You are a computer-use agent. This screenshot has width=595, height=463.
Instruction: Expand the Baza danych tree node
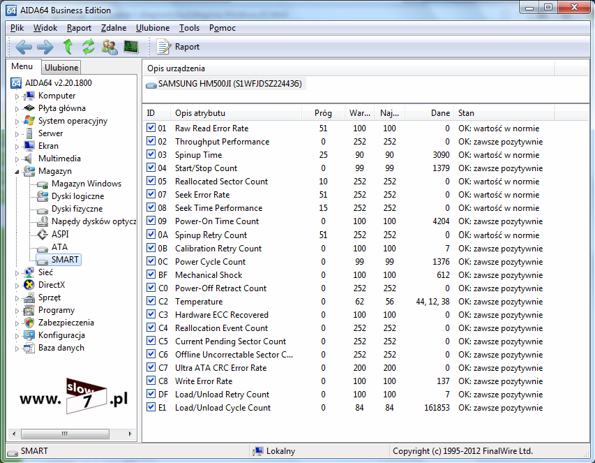pos(17,348)
